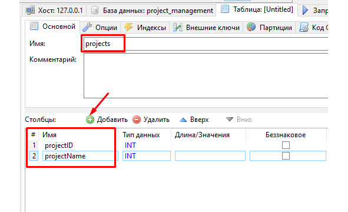Open Database: project_management tab
Image resolution: width=348 pixels, height=212 pixels.
(151, 11)
